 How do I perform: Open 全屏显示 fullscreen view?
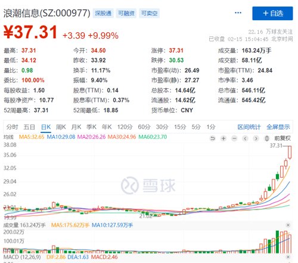[x=278, y=127]
